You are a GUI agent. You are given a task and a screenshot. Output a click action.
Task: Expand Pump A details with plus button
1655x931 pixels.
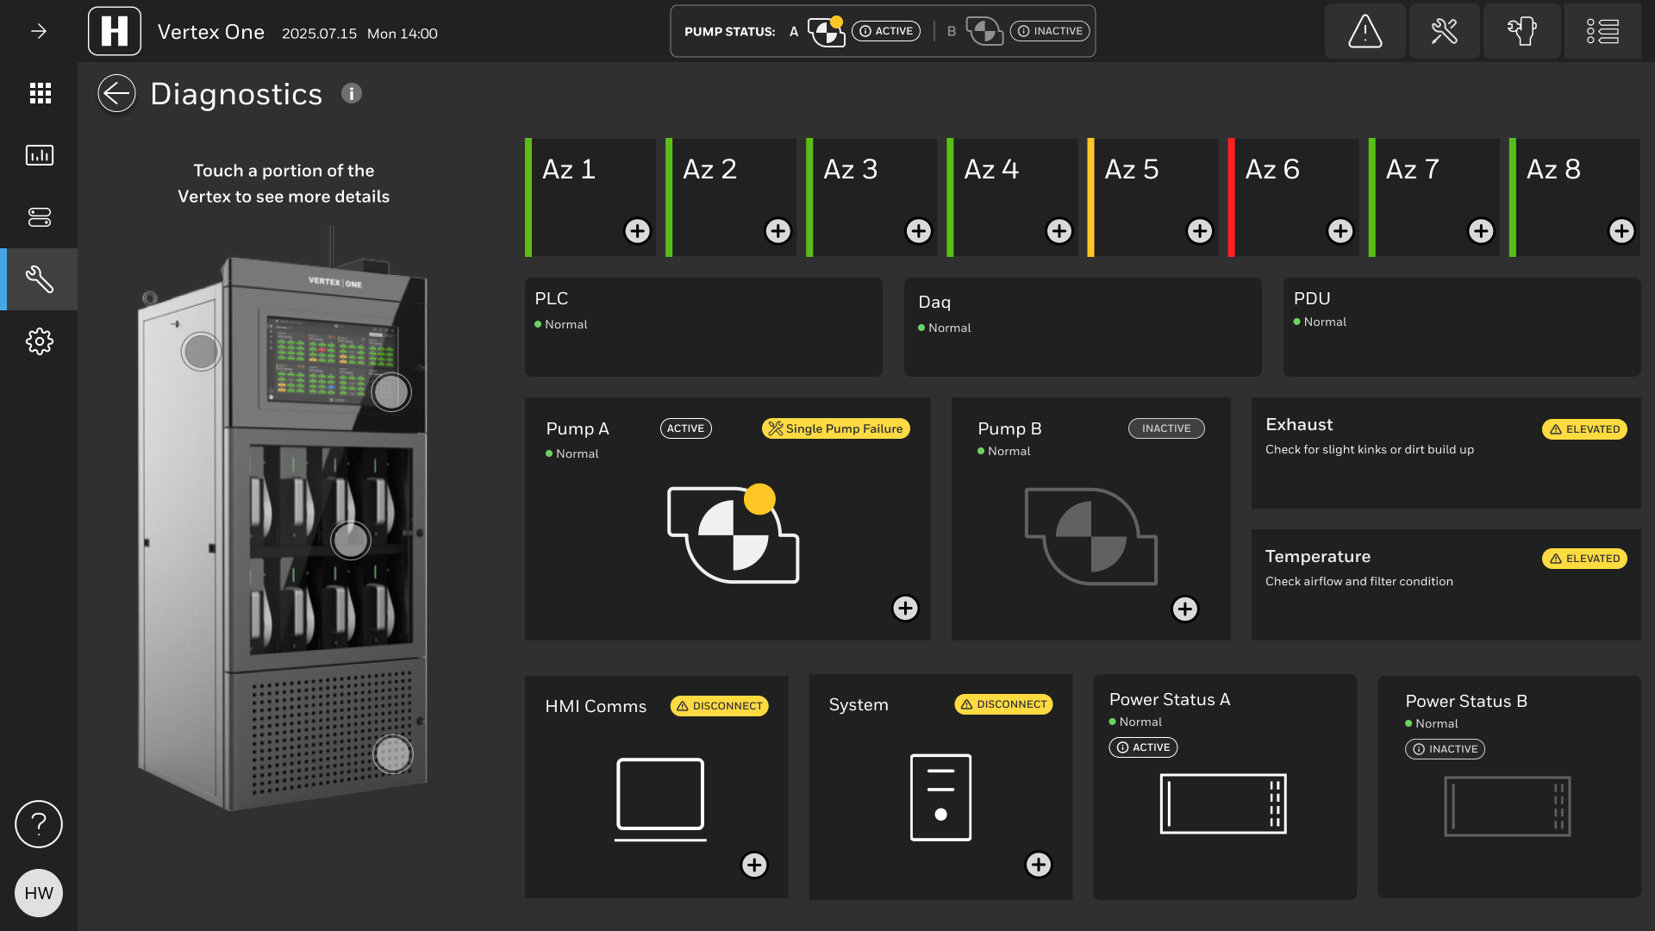pos(904,608)
